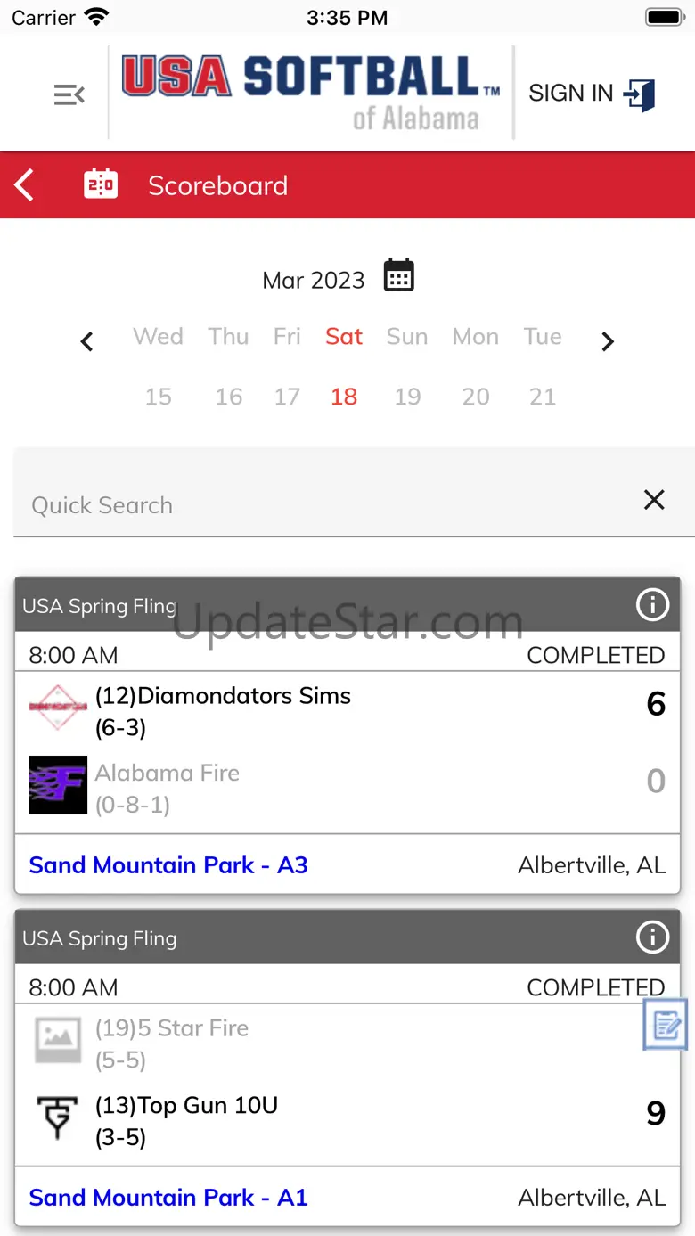Type in the Quick Search field

point(321,504)
